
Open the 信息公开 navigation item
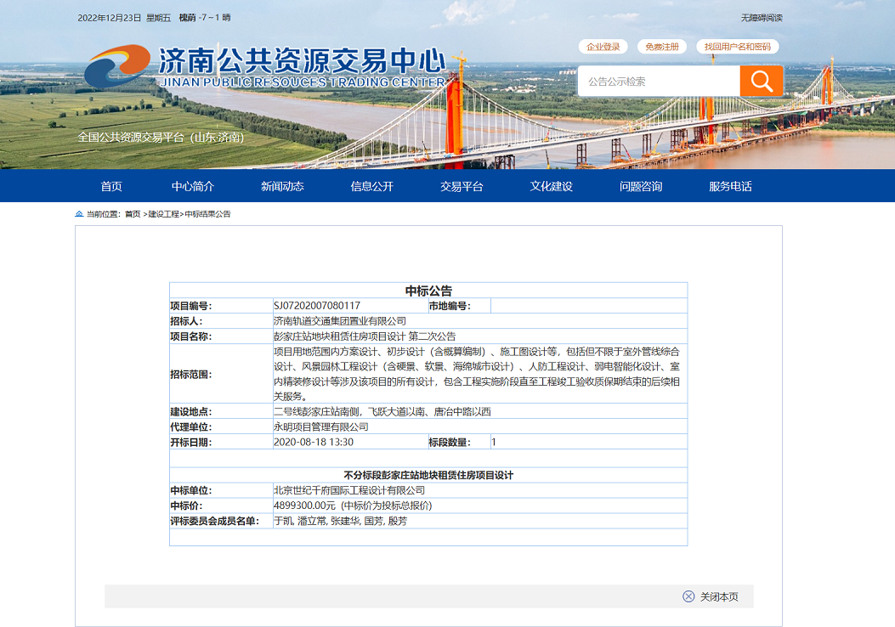[371, 186]
